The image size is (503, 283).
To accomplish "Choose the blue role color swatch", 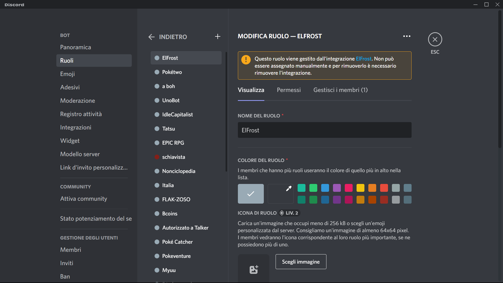I will point(325,188).
